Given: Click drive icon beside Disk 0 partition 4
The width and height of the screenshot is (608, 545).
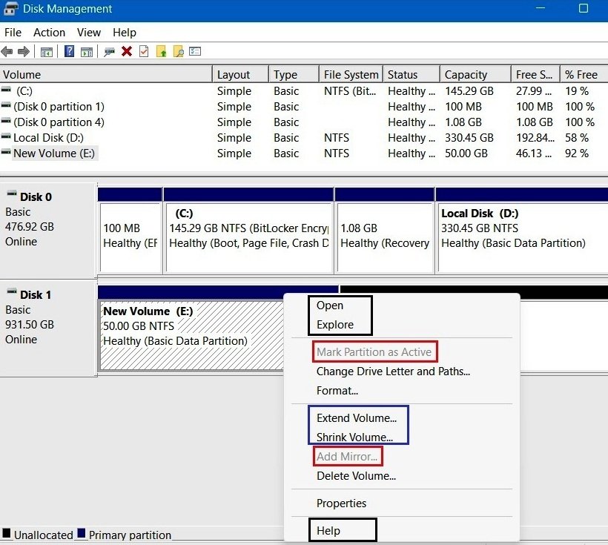Looking at the screenshot, I should 6,121.
